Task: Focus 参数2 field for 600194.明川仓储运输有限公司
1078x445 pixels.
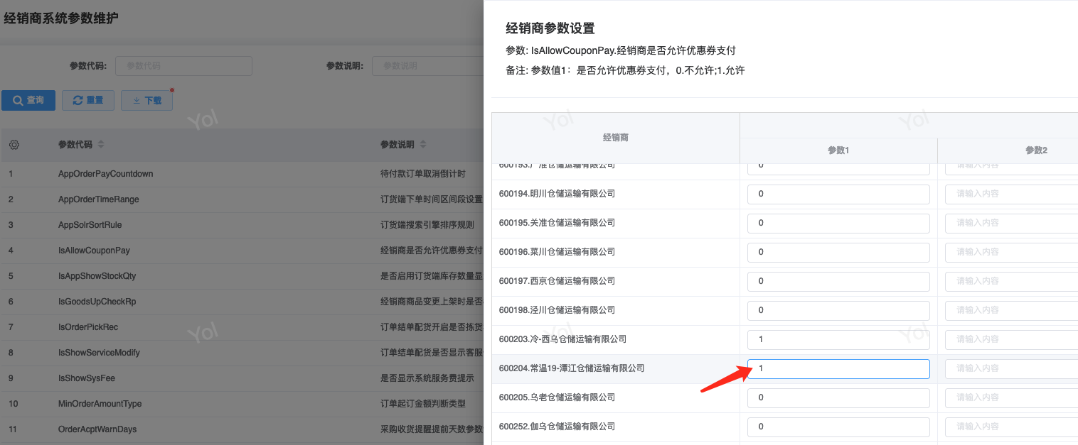Action: pos(1011,194)
